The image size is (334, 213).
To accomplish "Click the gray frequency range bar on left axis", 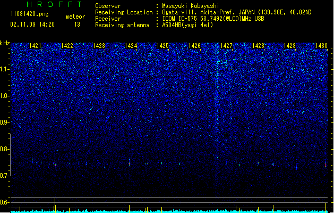I will 10,154.
